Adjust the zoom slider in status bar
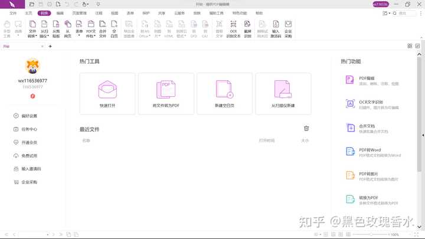 pyautogui.click(x=371, y=234)
